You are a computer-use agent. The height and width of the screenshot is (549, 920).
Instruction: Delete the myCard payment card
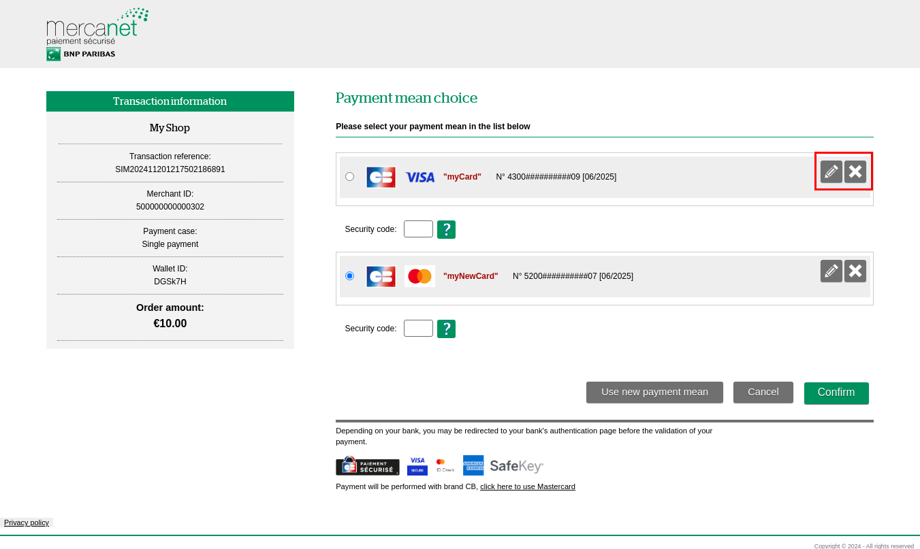(855, 171)
